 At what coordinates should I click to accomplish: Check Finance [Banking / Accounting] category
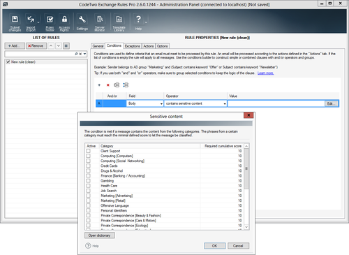tap(89, 176)
